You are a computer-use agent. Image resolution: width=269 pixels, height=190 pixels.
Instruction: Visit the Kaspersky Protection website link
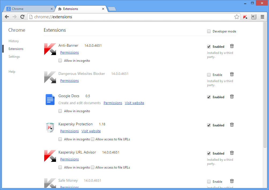tap(91, 131)
